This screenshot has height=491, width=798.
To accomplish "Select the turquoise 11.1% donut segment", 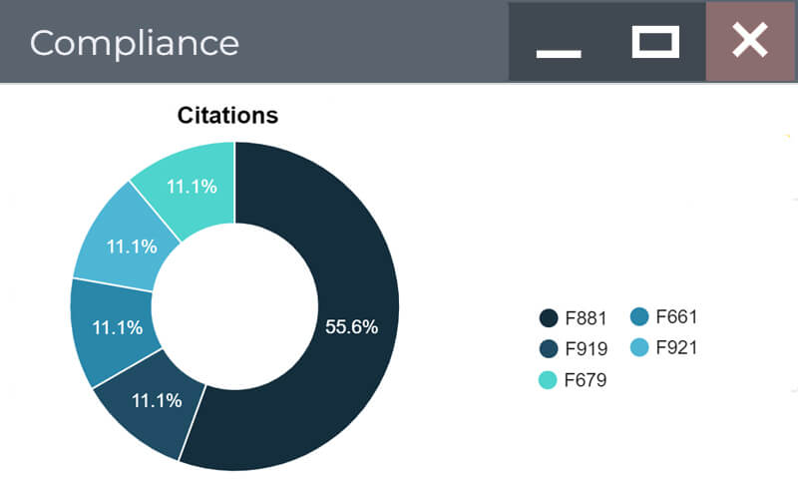I will (x=190, y=185).
